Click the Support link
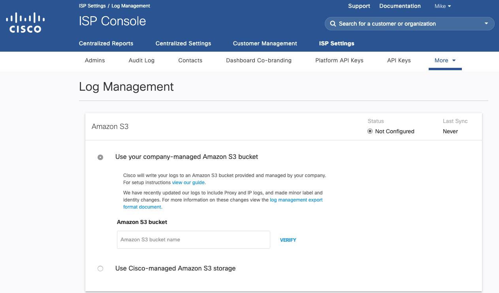Image resolution: width=499 pixels, height=293 pixels. [359, 6]
